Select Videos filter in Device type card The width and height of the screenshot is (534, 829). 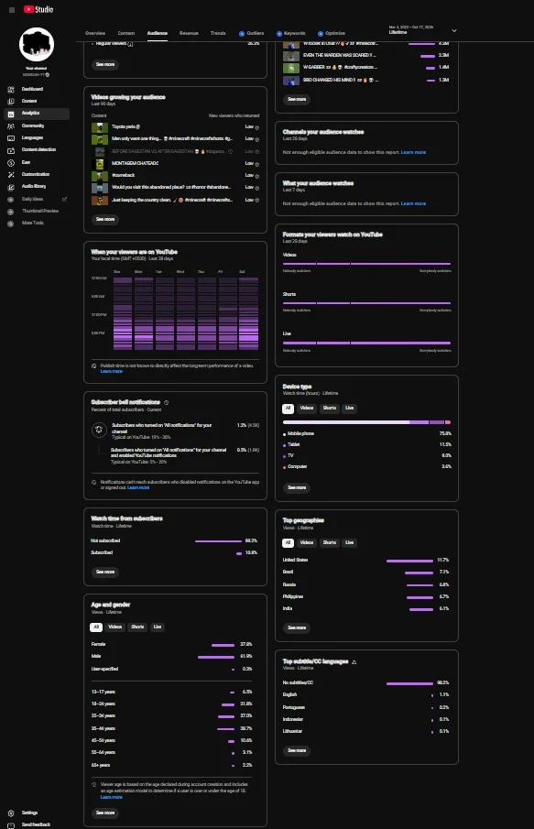coord(307,409)
